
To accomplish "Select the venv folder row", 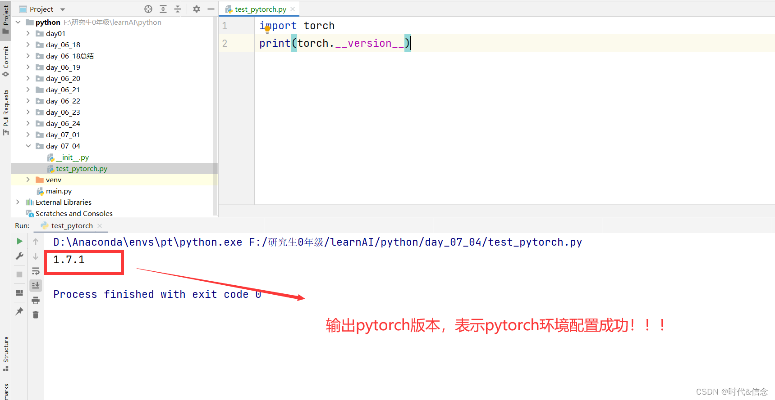I will (115, 180).
